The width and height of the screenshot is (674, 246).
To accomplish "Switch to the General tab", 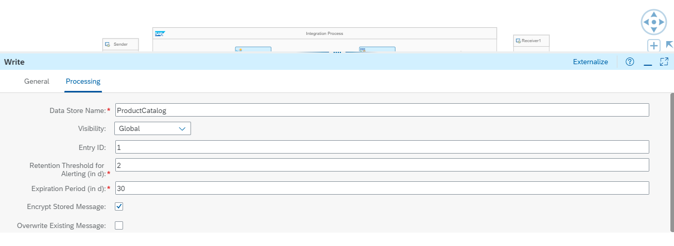I will (37, 81).
